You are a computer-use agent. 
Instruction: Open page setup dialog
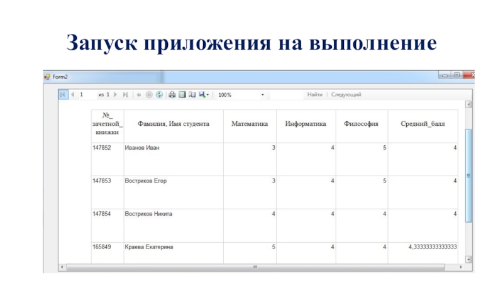[x=192, y=95]
